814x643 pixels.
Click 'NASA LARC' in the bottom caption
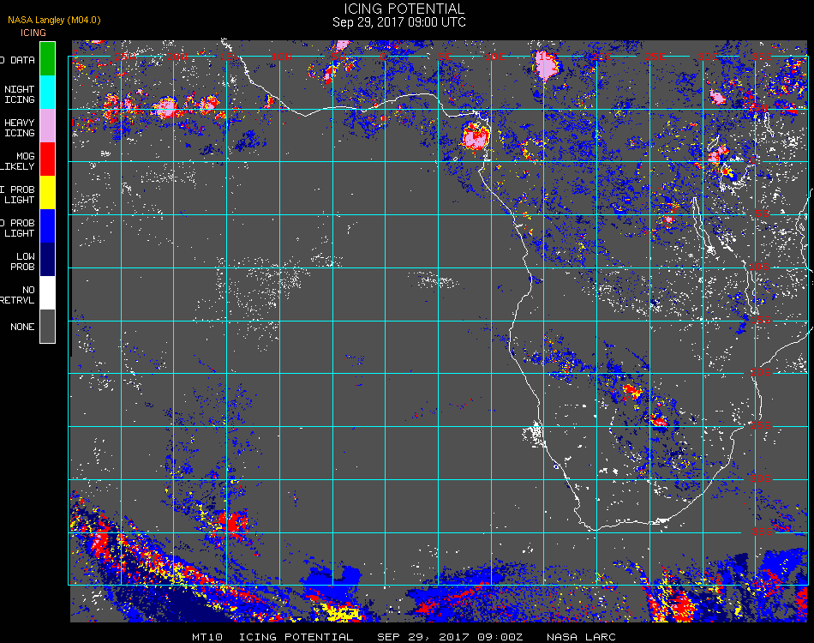click(581, 637)
